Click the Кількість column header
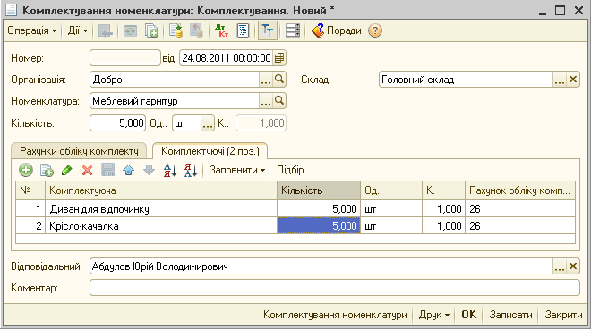 click(x=319, y=190)
